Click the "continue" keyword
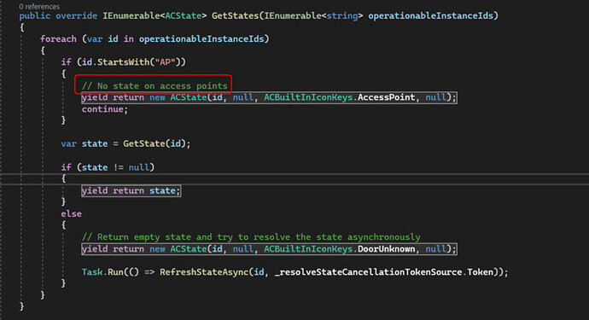Viewport: 589px width, 320px height. tap(102, 109)
